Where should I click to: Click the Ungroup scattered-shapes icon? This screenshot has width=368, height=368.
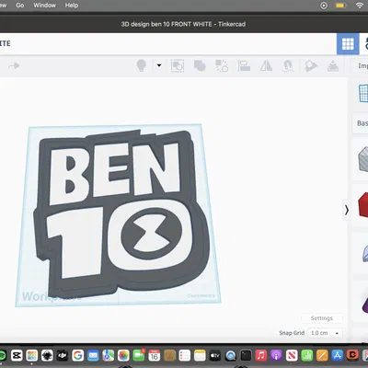[x=222, y=66]
